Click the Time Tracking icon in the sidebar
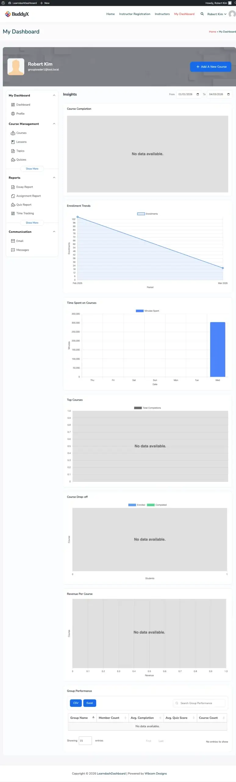 pyautogui.click(x=13, y=214)
